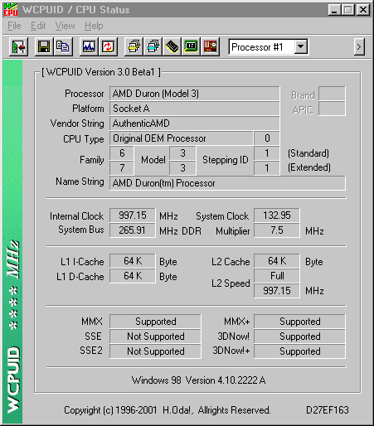Click the standard Family value 6
The image size is (374, 426).
click(x=122, y=153)
